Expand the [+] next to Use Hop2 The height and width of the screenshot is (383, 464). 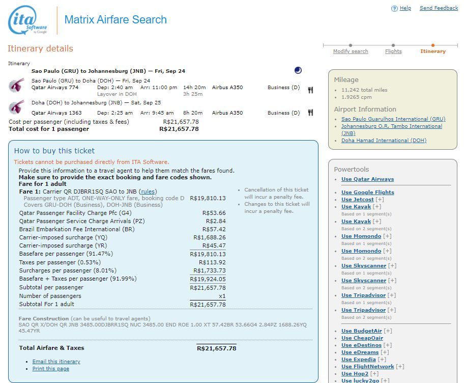pyautogui.click(x=374, y=373)
